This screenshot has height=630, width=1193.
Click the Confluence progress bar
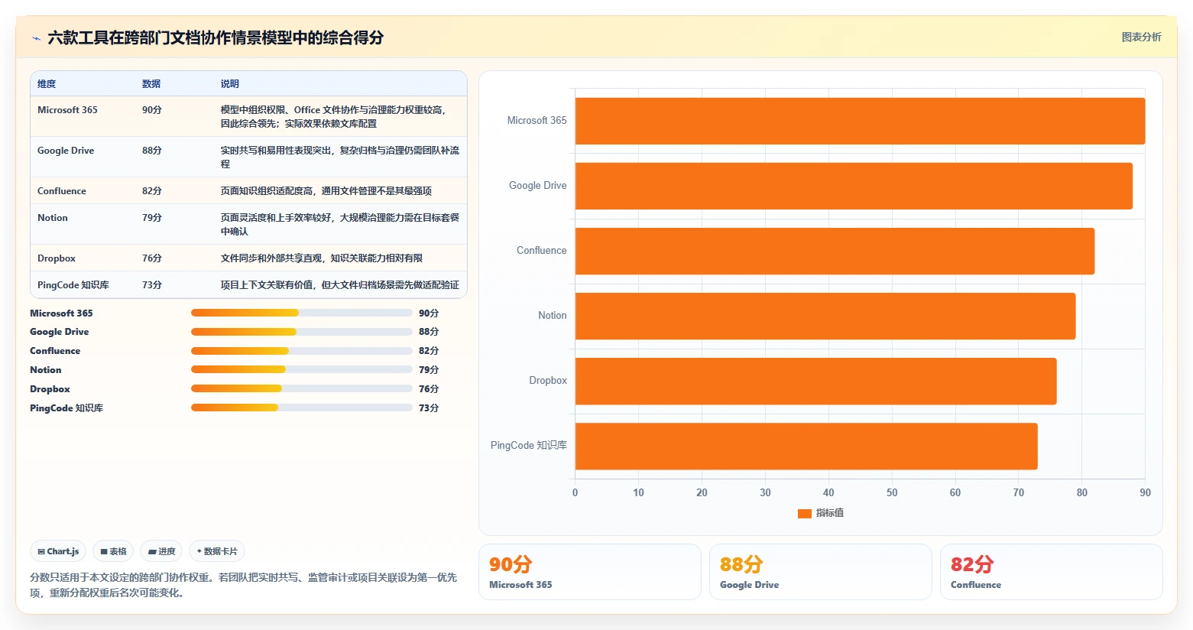[301, 351]
